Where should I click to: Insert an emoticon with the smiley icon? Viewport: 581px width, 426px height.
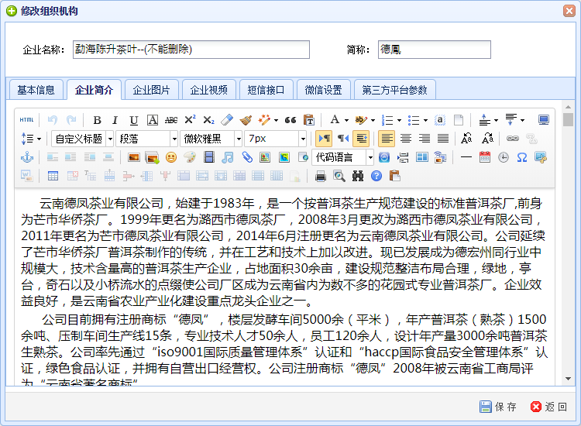click(171, 157)
